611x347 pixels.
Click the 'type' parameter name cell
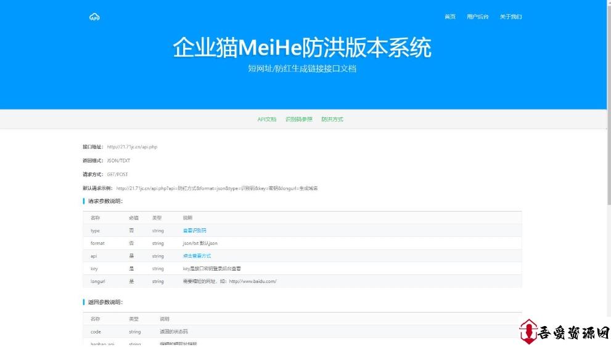(x=95, y=231)
